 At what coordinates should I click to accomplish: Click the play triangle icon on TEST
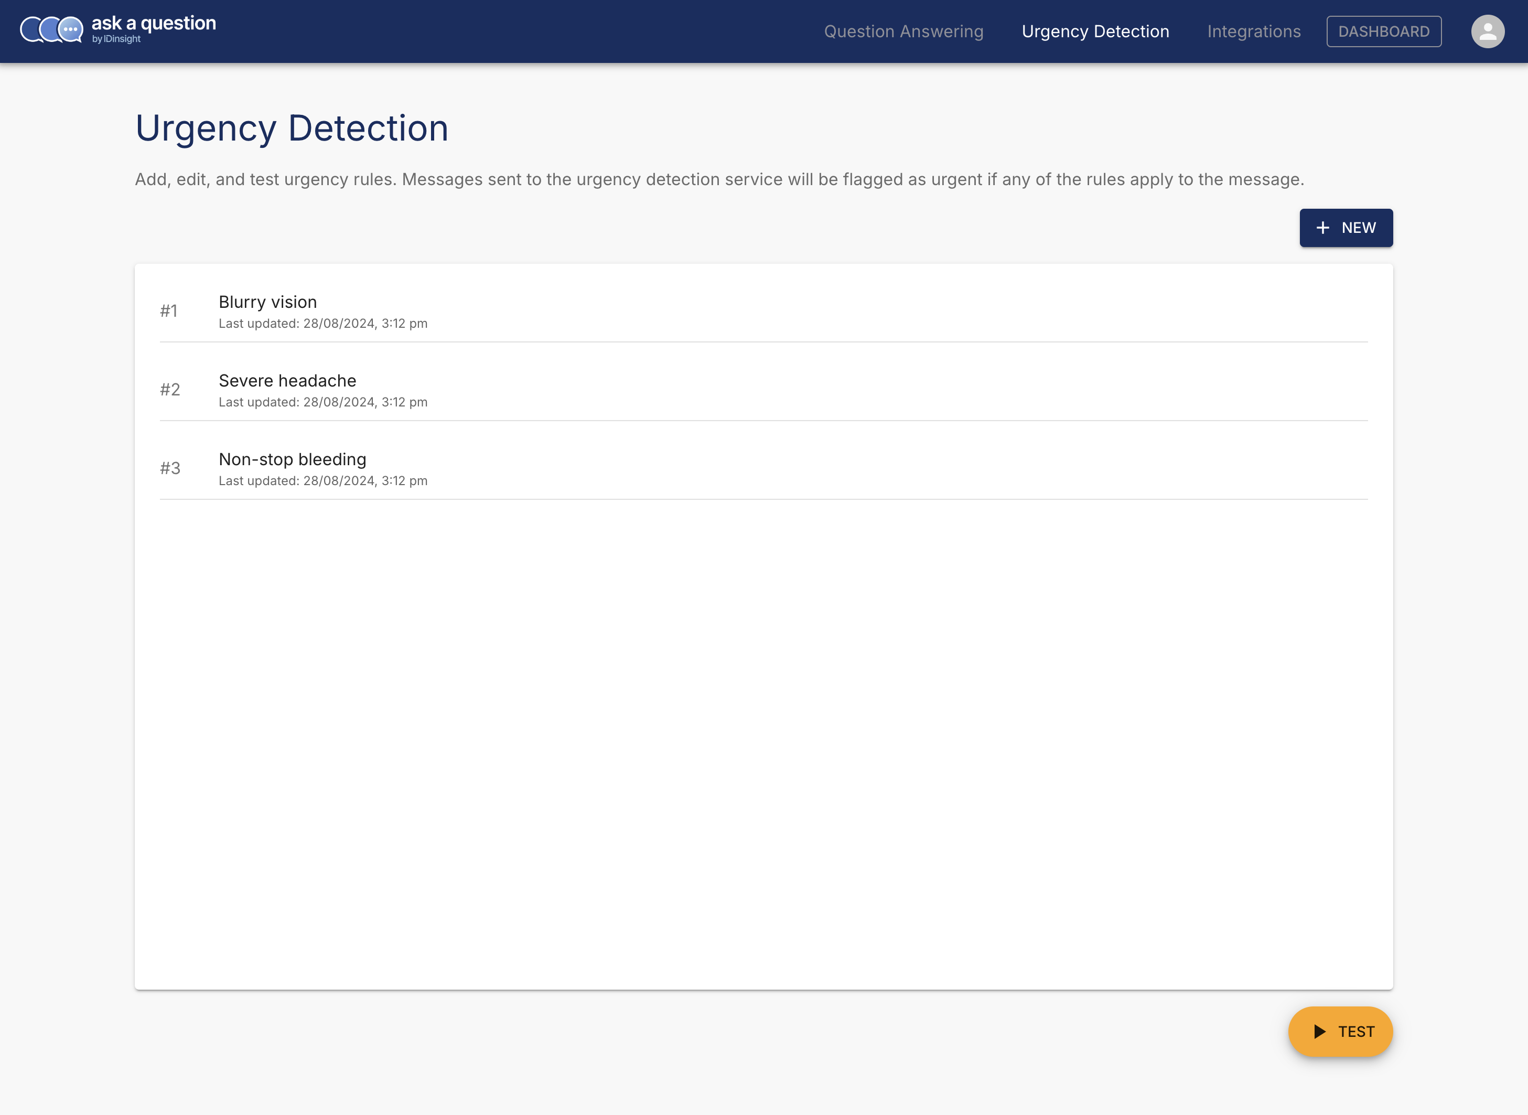[x=1319, y=1031]
